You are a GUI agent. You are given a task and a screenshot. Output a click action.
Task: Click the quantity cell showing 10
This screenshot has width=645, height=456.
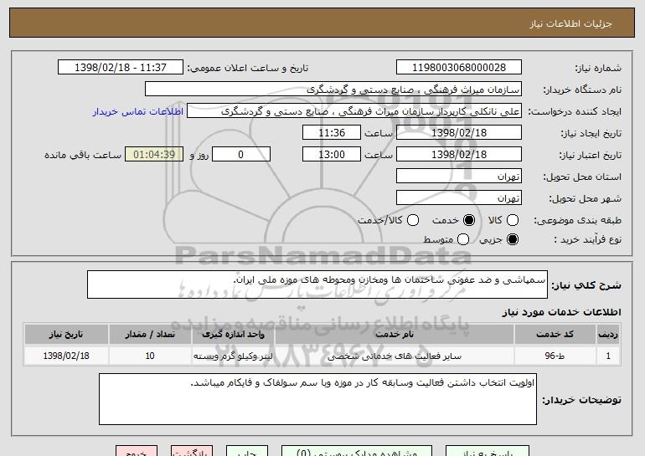tap(150, 356)
